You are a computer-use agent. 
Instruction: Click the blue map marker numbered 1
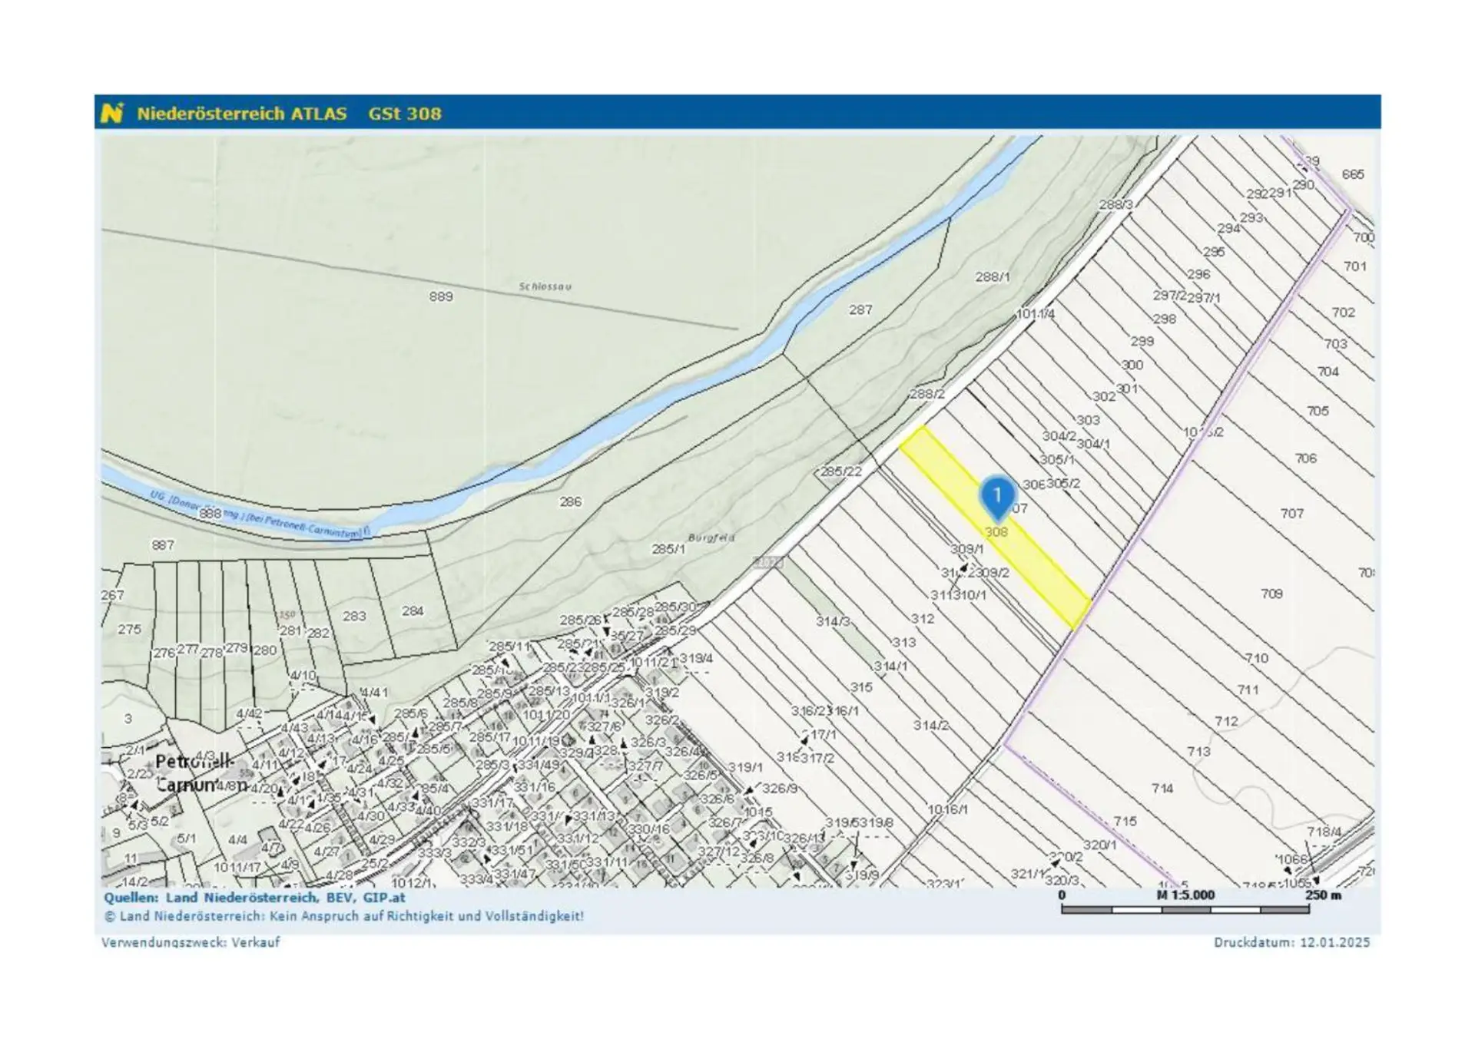pyautogui.click(x=997, y=496)
